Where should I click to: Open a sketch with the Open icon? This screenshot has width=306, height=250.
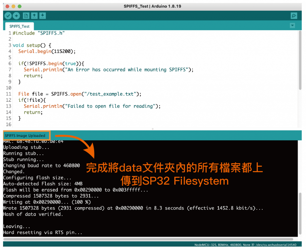pos(34,16)
